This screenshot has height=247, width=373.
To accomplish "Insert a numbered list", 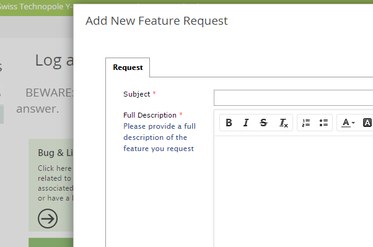I will click(x=306, y=123).
